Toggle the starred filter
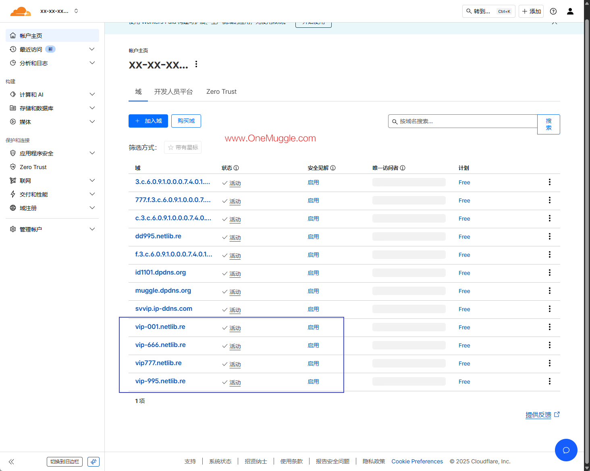The height and width of the screenshot is (471, 590). coord(183,147)
